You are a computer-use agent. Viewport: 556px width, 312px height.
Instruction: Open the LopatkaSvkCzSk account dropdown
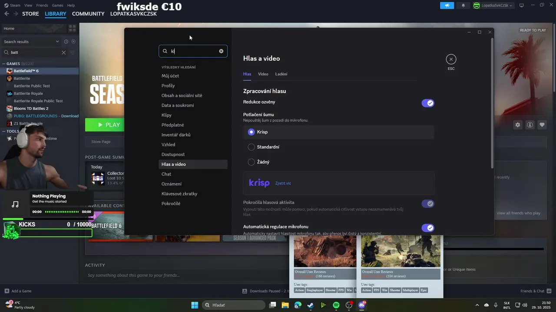tap(493, 5)
